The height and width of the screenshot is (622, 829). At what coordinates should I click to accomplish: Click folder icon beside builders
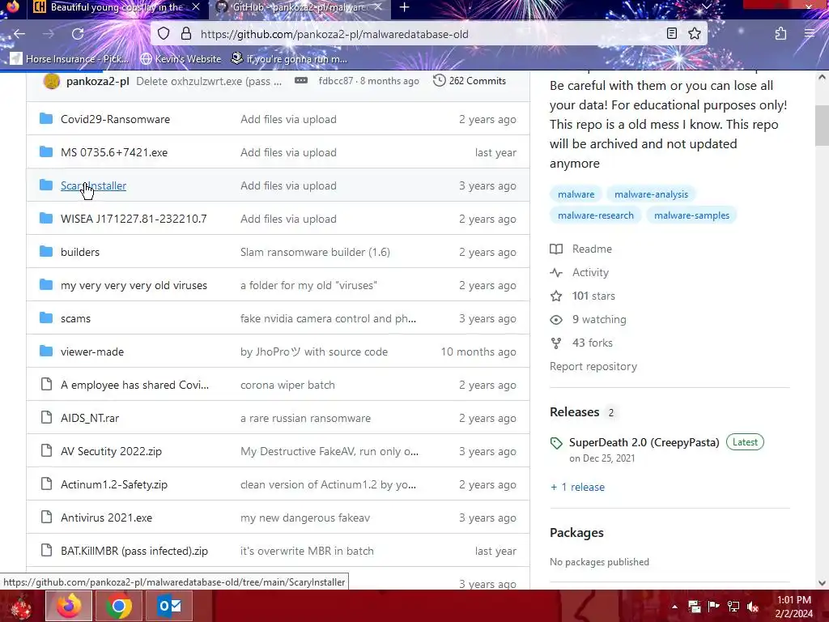(x=46, y=251)
